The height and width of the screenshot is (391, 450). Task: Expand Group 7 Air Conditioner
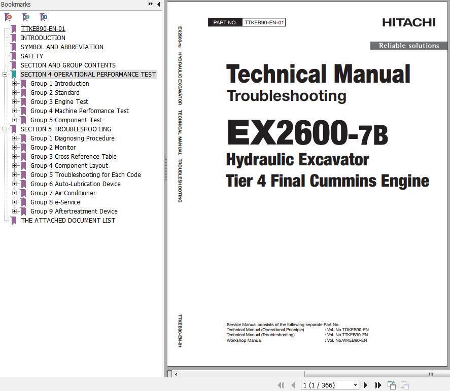14,193
